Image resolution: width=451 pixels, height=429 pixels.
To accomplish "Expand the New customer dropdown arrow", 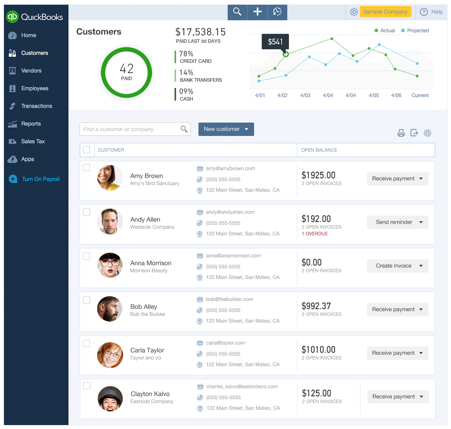I will point(247,129).
